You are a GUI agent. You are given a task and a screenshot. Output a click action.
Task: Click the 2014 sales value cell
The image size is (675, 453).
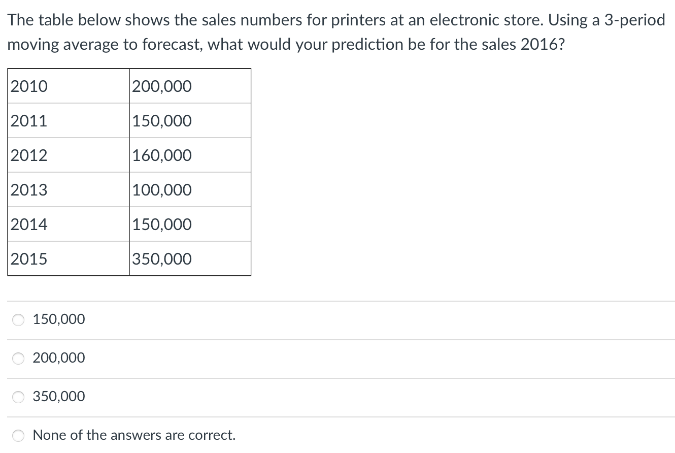click(x=190, y=224)
